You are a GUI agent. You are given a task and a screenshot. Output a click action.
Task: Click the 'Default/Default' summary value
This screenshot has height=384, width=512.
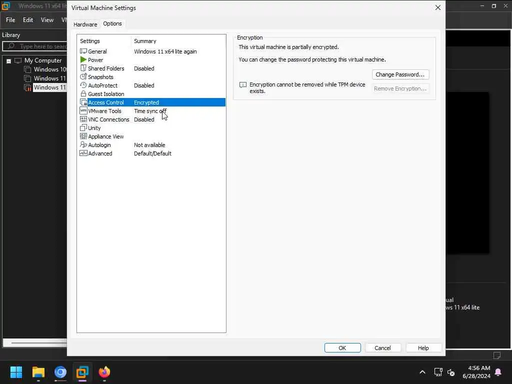[x=152, y=153]
